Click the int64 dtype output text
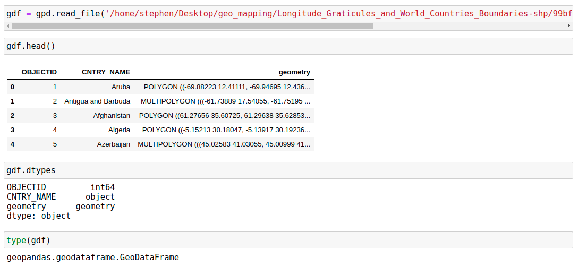578x266 pixels. [x=103, y=187]
